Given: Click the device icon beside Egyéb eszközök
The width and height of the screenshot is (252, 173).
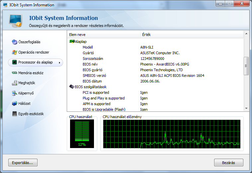Looking at the screenshot, I should point(15,114).
